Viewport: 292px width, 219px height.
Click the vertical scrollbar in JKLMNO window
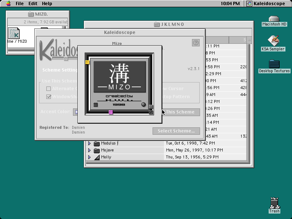click(x=249, y=102)
